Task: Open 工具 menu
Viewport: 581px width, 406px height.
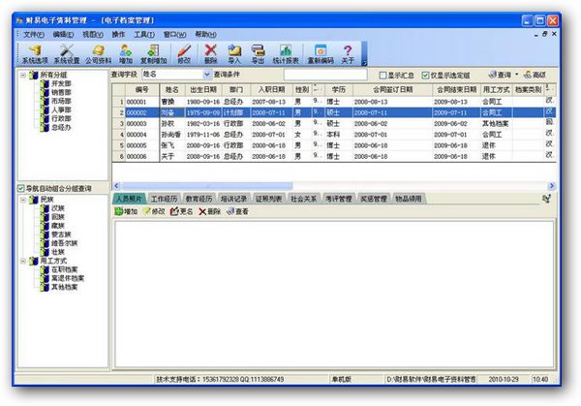Action: 144,35
